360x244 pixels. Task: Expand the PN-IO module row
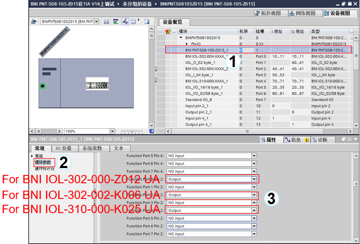186,44
